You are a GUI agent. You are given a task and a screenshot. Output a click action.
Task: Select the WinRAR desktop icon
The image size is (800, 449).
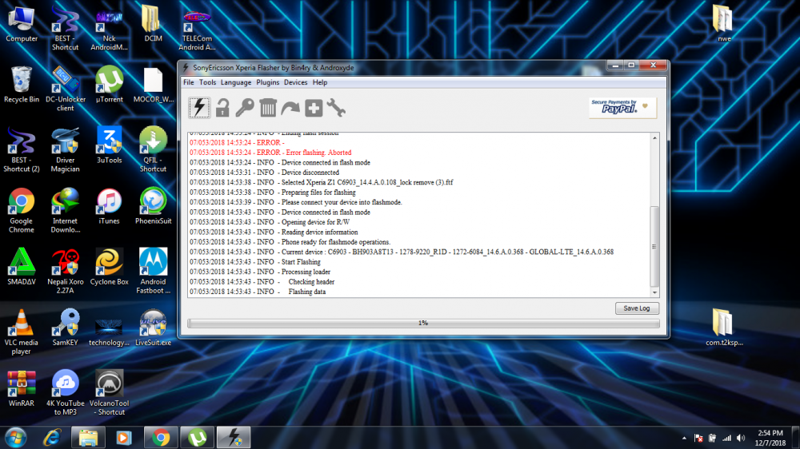22,388
